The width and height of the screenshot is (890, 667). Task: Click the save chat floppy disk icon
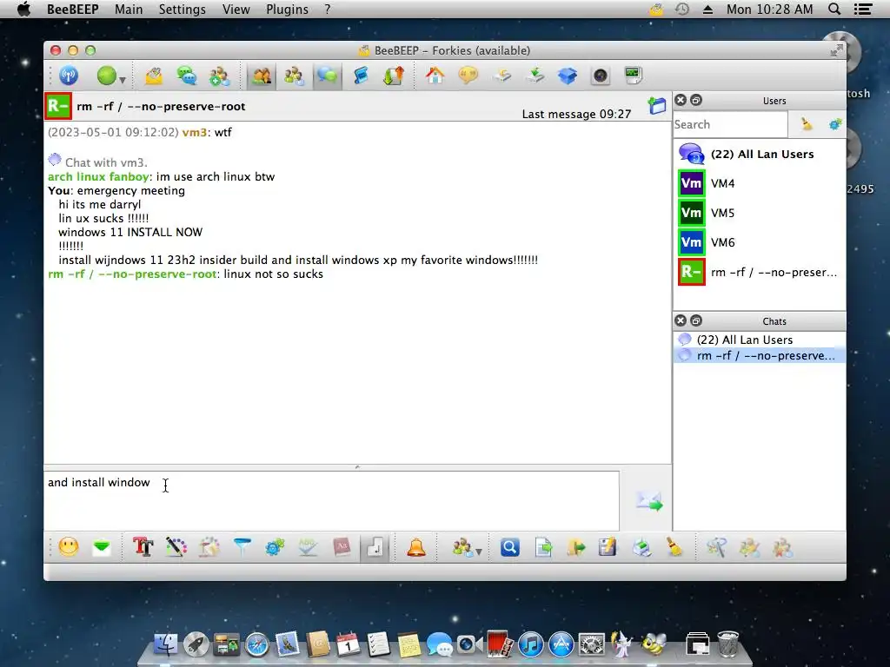pyautogui.click(x=608, y=547)
